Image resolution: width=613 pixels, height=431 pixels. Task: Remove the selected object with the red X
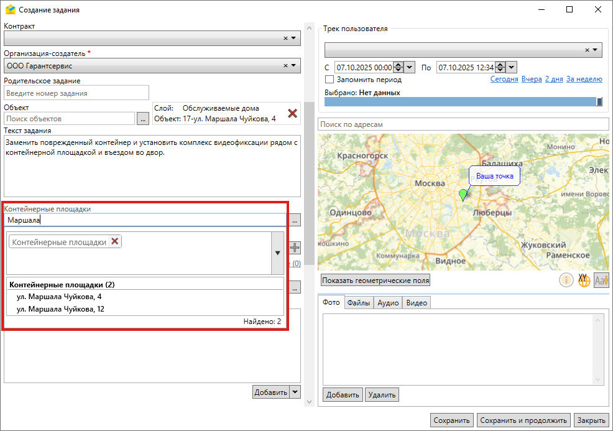tap(292, 113)
